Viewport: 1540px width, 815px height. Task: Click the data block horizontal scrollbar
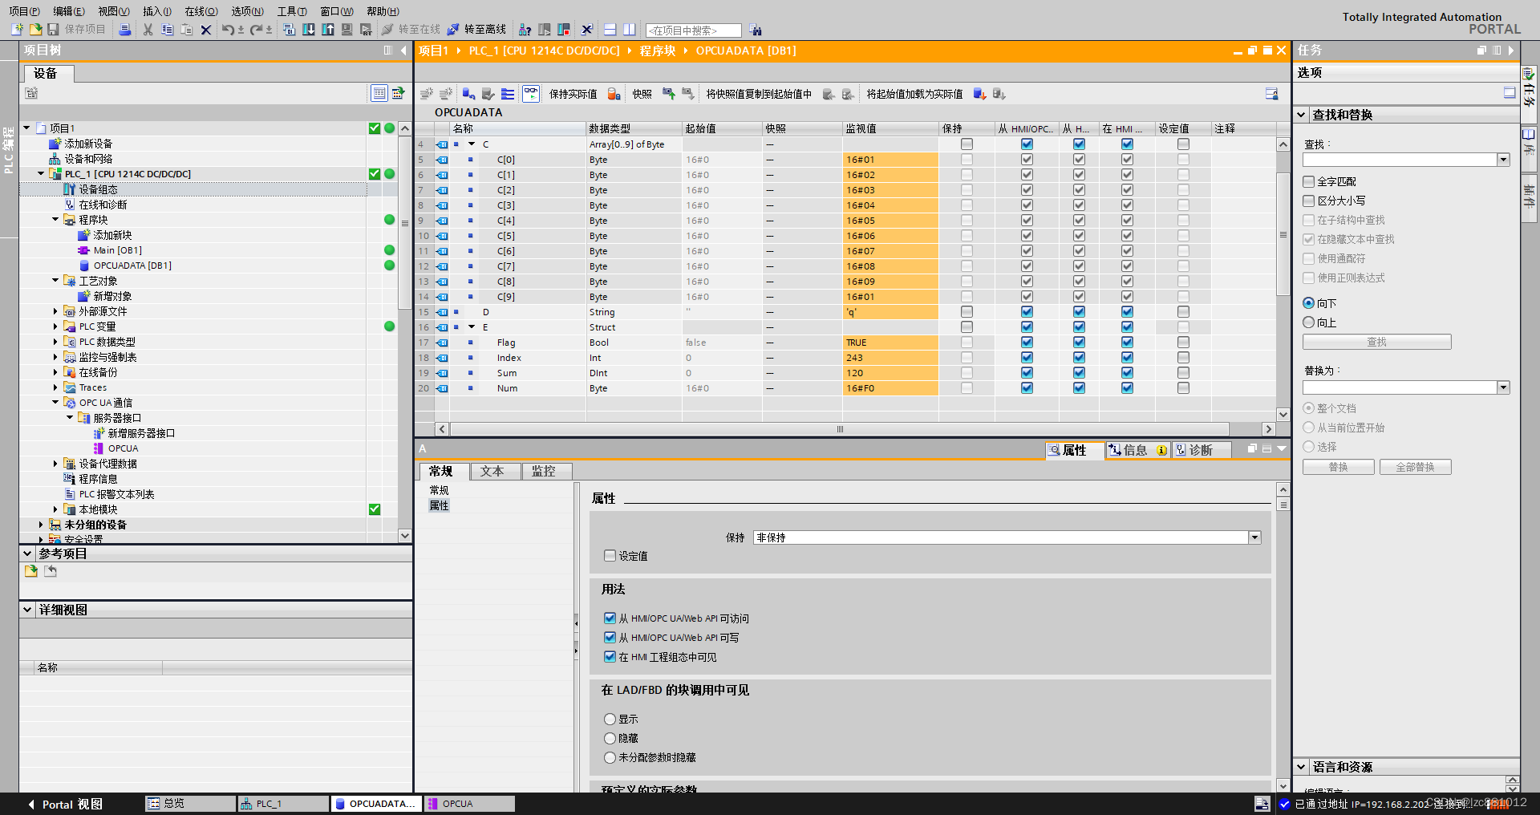click(841, 429)
